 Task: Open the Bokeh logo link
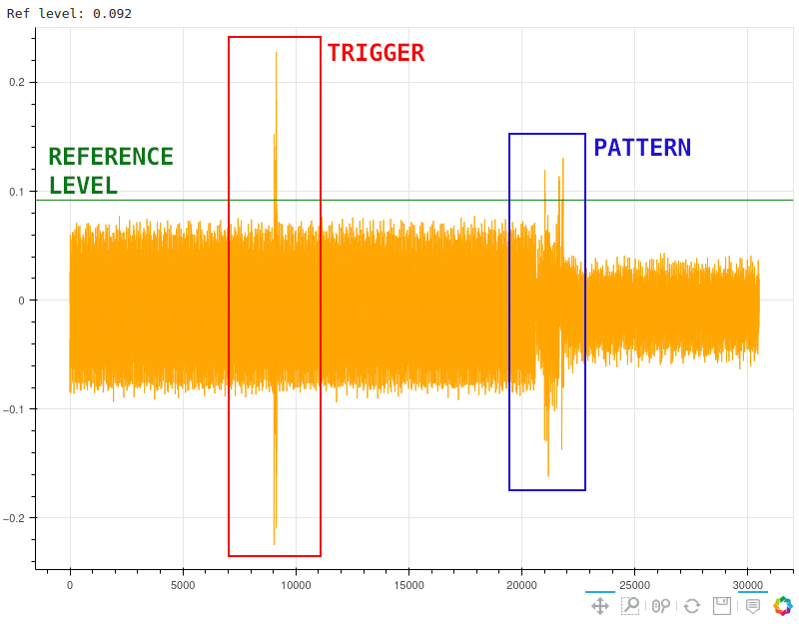click(x=783, y=606)
